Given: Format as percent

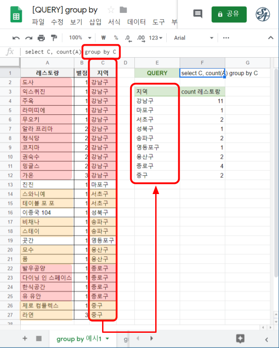Looking at the screenshot, I should pos(116,38).
